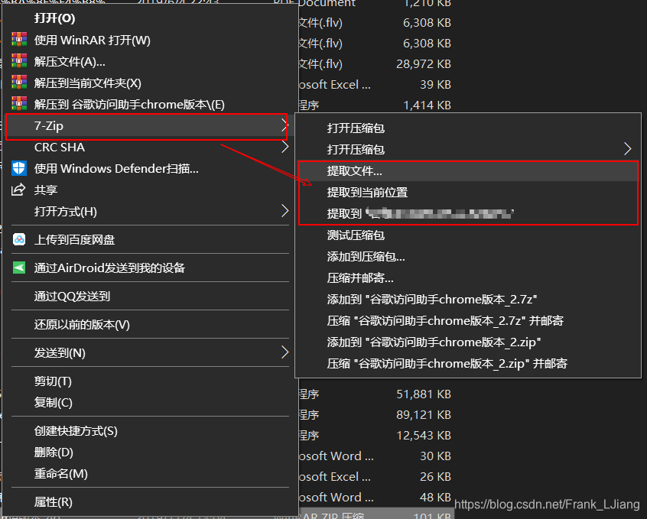Choose 删除(D) from the context menu

[150, 453]
